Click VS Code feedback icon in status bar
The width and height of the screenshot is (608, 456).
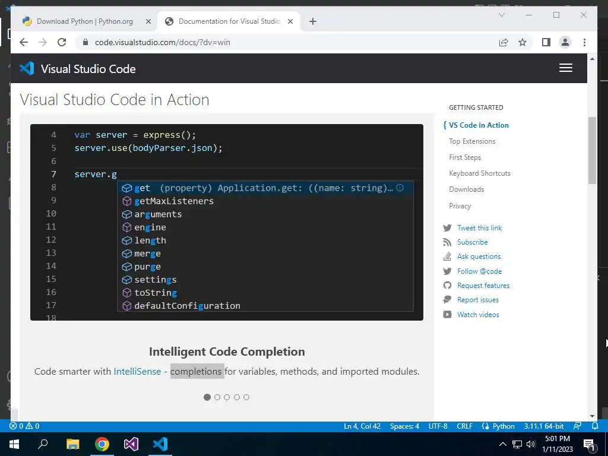pos(577,426)
